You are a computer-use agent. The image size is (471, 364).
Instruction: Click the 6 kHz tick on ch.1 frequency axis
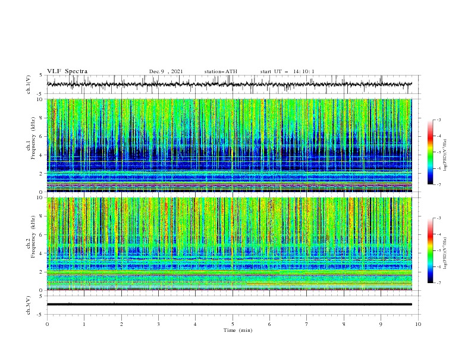[42, 136]
